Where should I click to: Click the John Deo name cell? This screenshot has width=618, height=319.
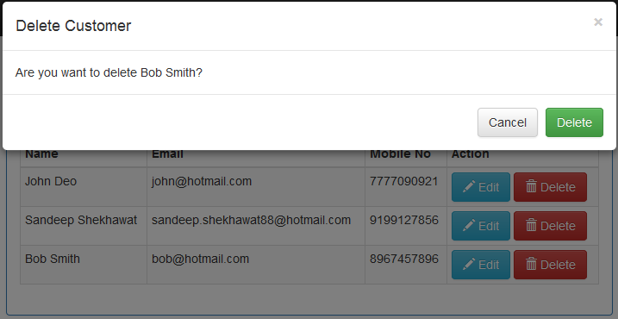(x=84, y=187)
